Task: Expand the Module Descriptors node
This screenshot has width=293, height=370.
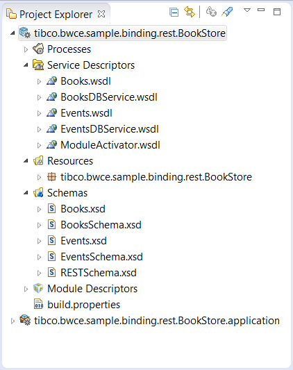Action: (x=26, y=289)
